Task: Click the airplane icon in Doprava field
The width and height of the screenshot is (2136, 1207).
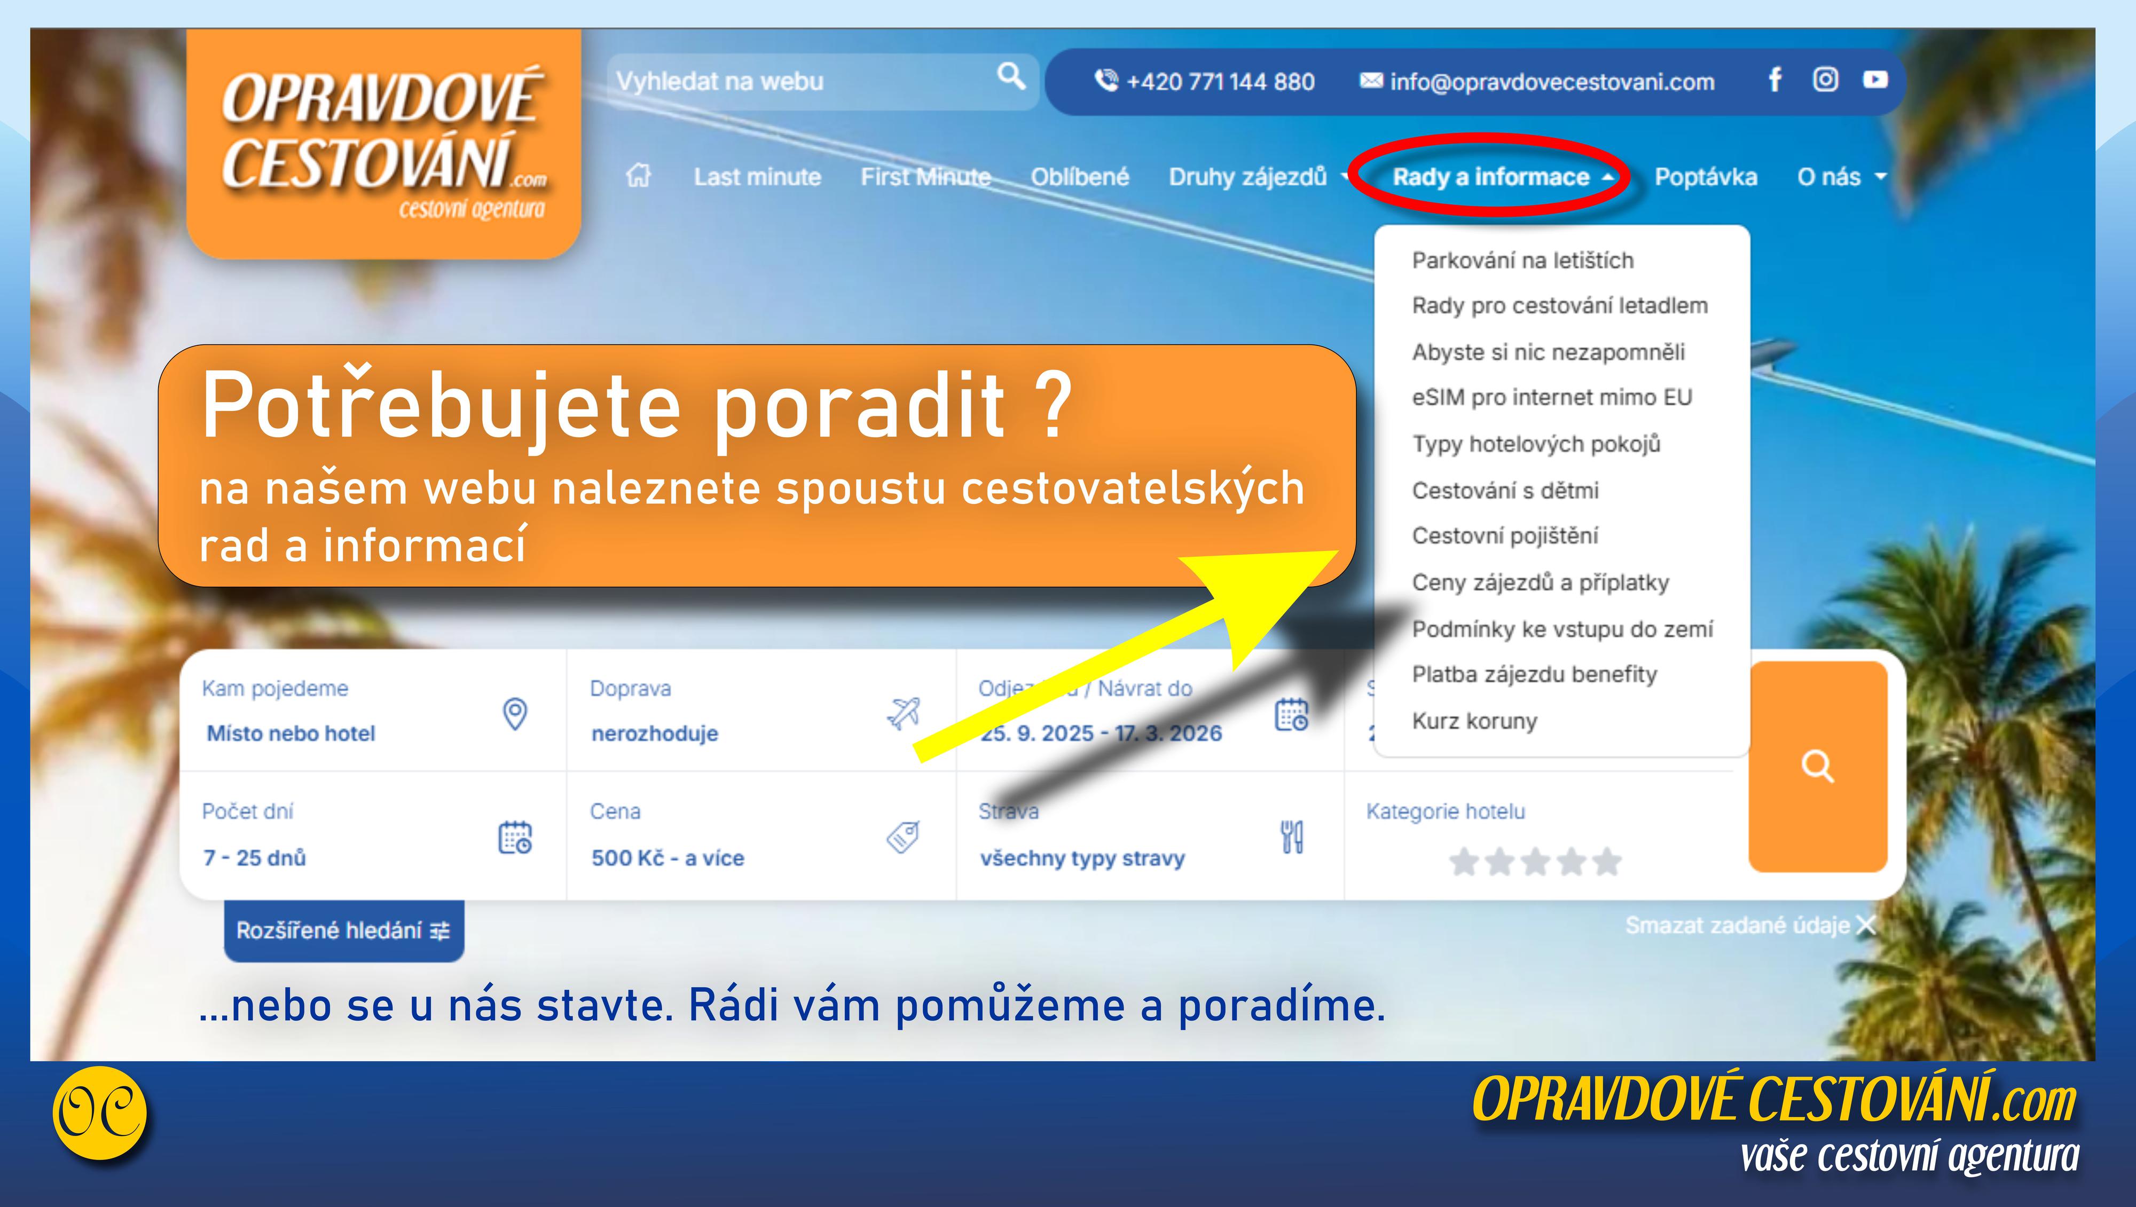Action: (903, 713)
